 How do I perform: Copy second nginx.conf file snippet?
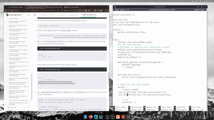[x=104, y=69]
